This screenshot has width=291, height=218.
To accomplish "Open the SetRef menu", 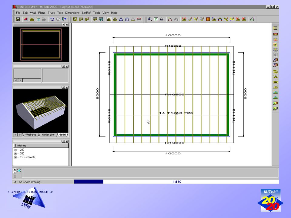I will point(86,13).
